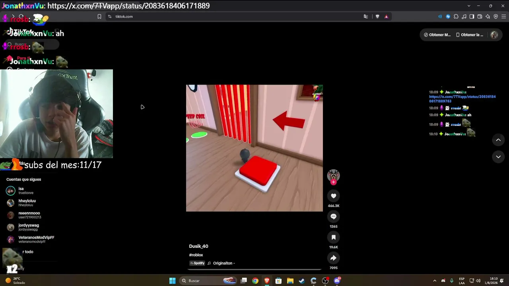509x286 pixels.
Task: Open Google Chrome from the taskbar
Action: (x=255, y=281)
